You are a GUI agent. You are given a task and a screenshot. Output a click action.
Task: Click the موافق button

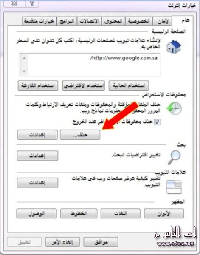[x=101, y=242]
